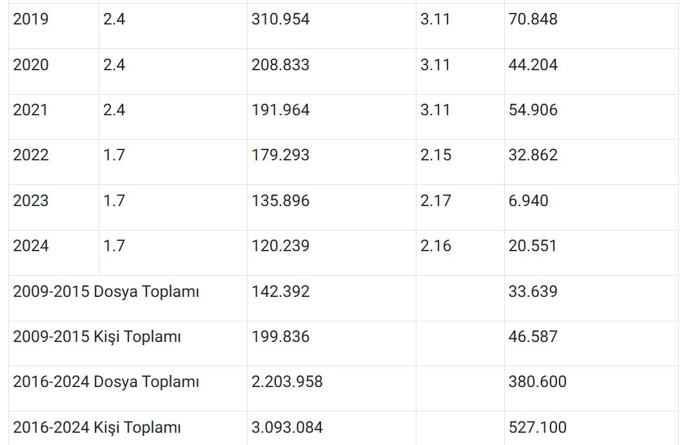The image size is (684, 445).
Task: Click the 2024 year cell
Action: [31, 246]
